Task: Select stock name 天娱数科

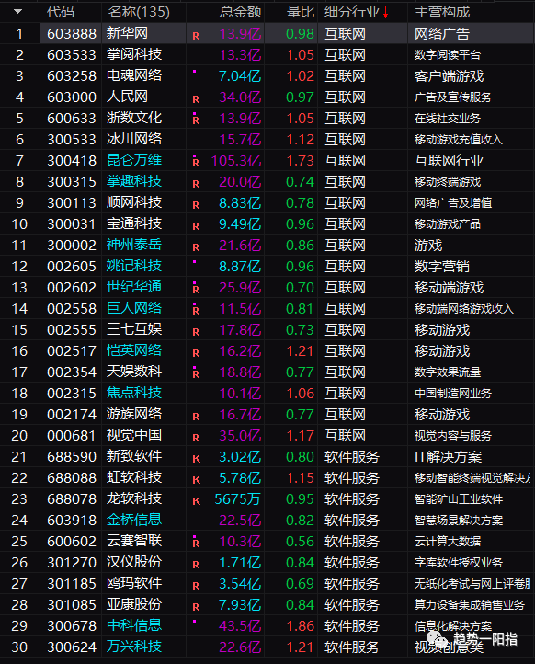Action: click(134, 372)
